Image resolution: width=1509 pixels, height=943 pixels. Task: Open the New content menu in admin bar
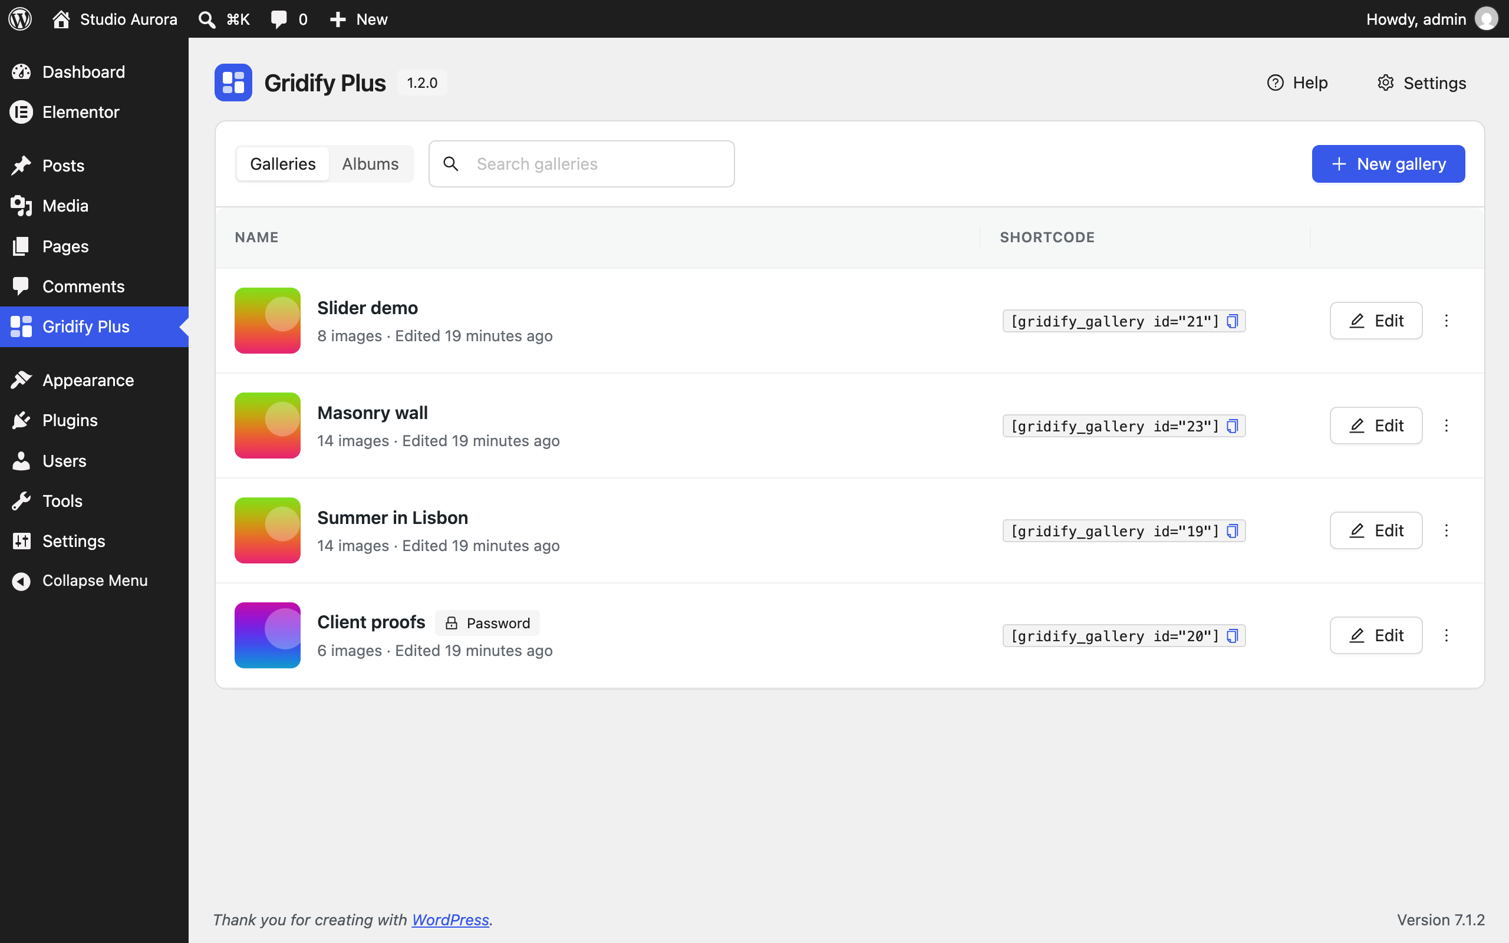pyautogui.click(x=358, y=19)
